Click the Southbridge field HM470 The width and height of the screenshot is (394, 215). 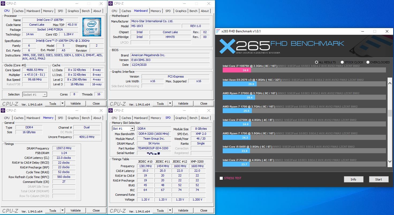[170, 37]
